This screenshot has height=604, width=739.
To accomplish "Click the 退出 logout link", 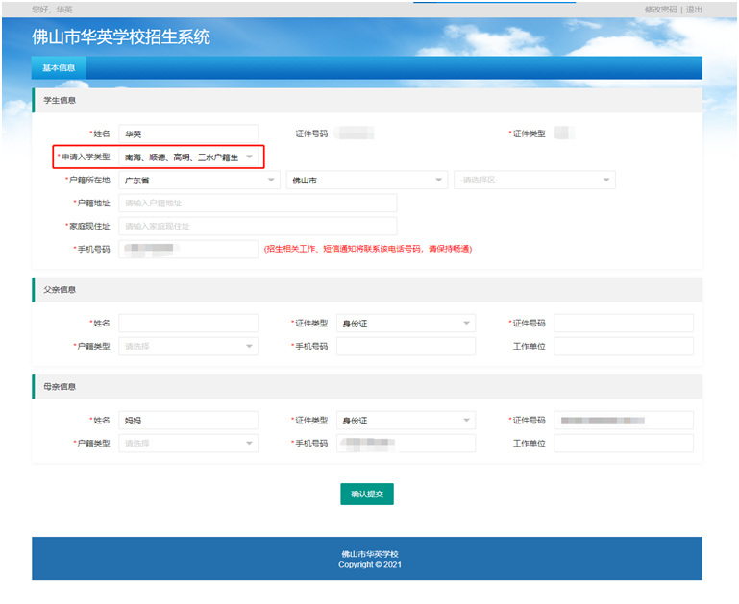I will 694,10.
